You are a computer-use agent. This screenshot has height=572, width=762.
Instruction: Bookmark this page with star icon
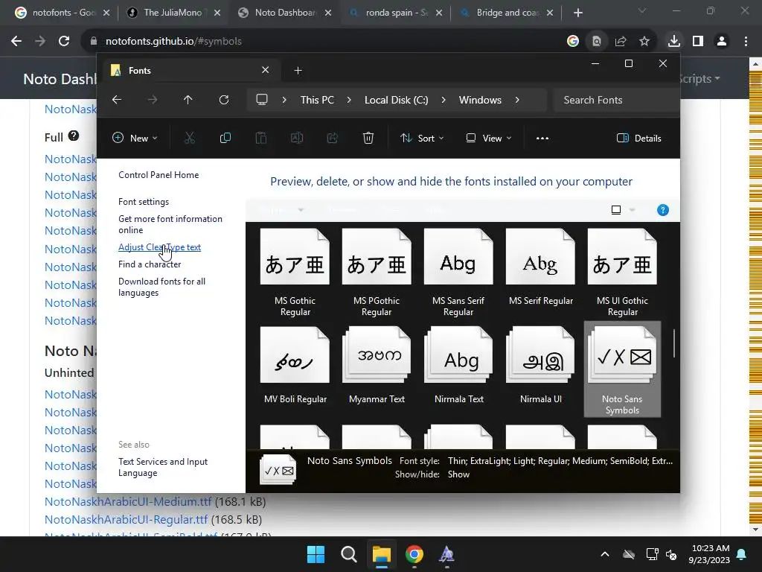[x=644, y=42]
